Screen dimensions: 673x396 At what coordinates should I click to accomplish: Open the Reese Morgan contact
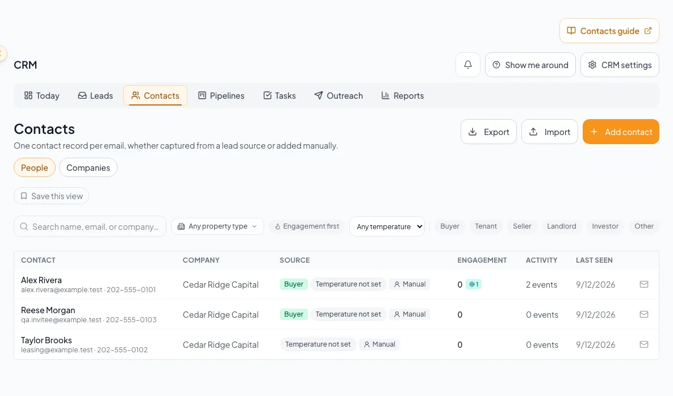[x=48, y=310]
